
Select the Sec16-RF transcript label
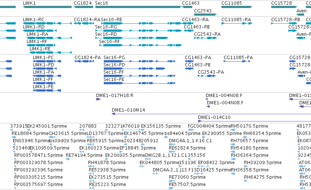[x=110, y=42]
